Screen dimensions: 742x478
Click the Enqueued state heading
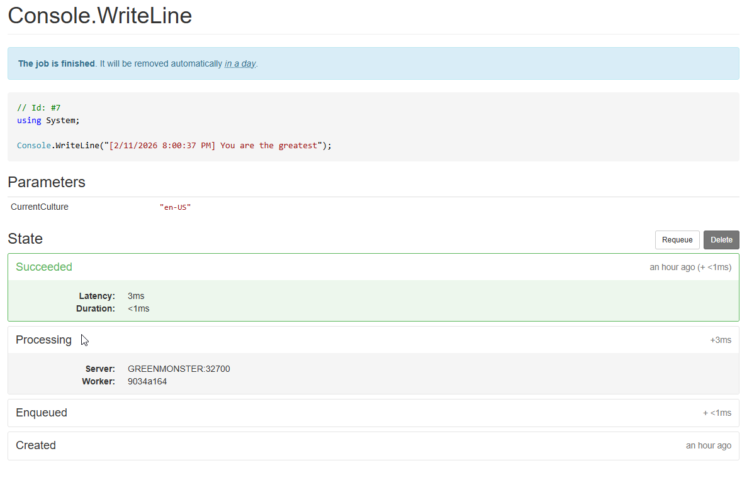41,413
